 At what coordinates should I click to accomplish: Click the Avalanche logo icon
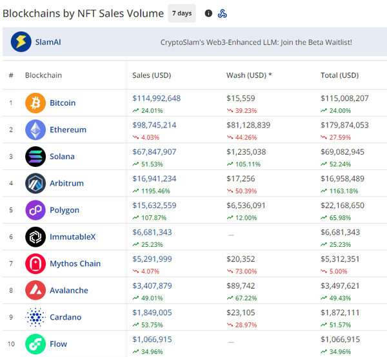(x=35, y=291)
